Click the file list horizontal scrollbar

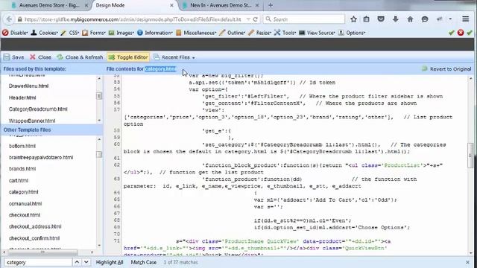coord(42,252)
